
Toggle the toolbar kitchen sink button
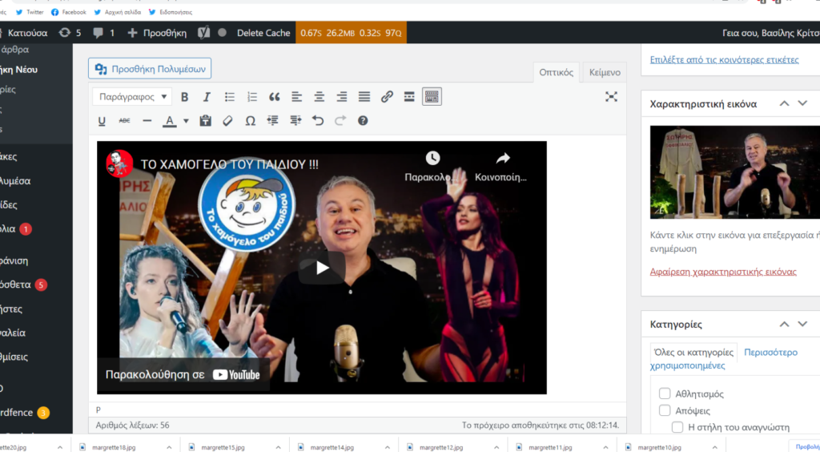(432, 97)
